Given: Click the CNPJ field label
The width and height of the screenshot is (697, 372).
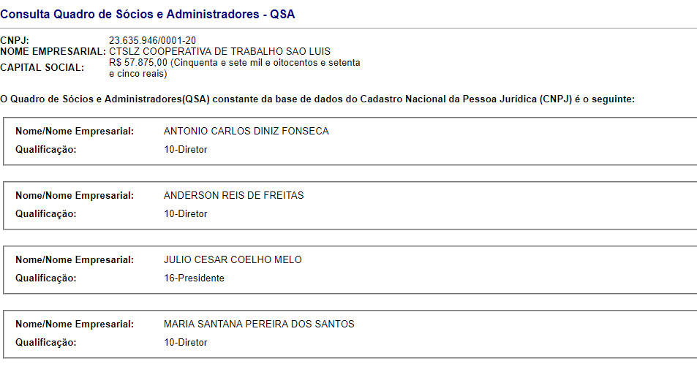Looking at the screenshot, I should click(15, 40).
